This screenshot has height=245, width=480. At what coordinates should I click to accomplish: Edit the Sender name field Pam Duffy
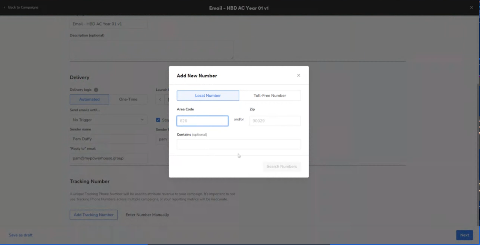(x=109, y=139)
